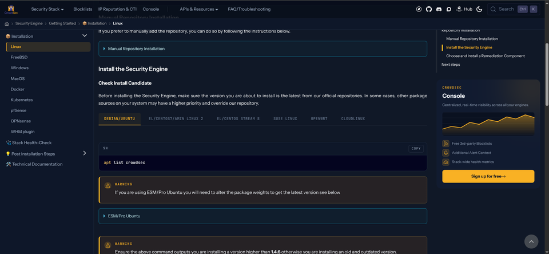Open Security Stack dropdown menu
This screenshot has height=254, width=549.
47,9
